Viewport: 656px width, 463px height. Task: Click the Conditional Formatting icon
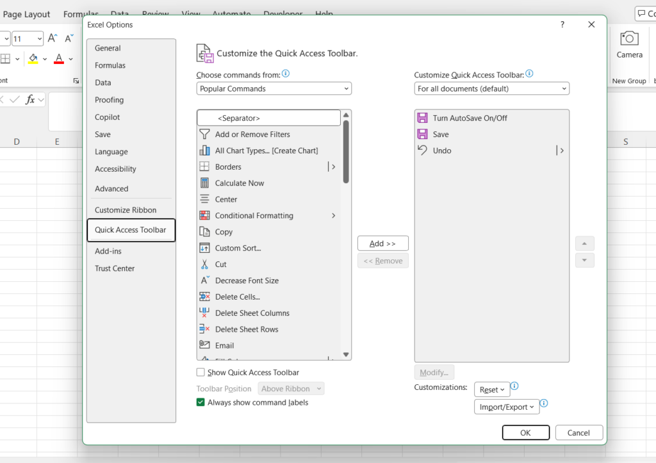coord(204,215)
